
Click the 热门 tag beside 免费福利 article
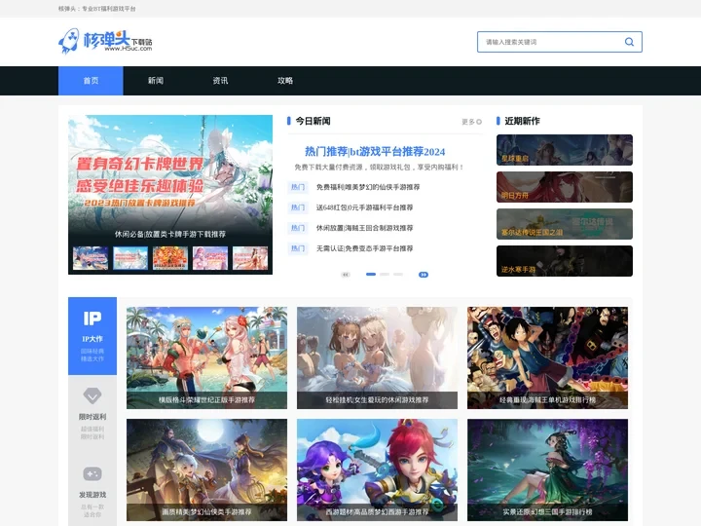(x=298, y=187)
